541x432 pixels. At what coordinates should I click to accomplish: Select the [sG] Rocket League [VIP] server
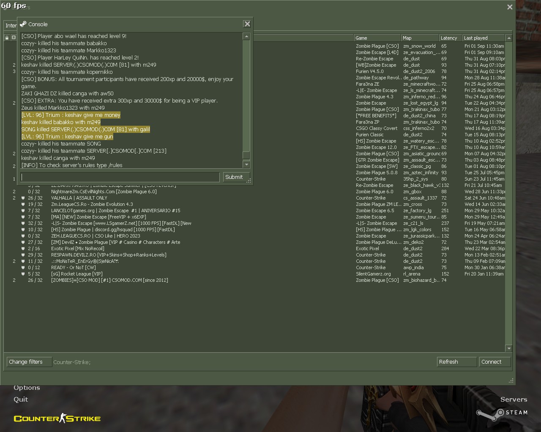point(254,274)
